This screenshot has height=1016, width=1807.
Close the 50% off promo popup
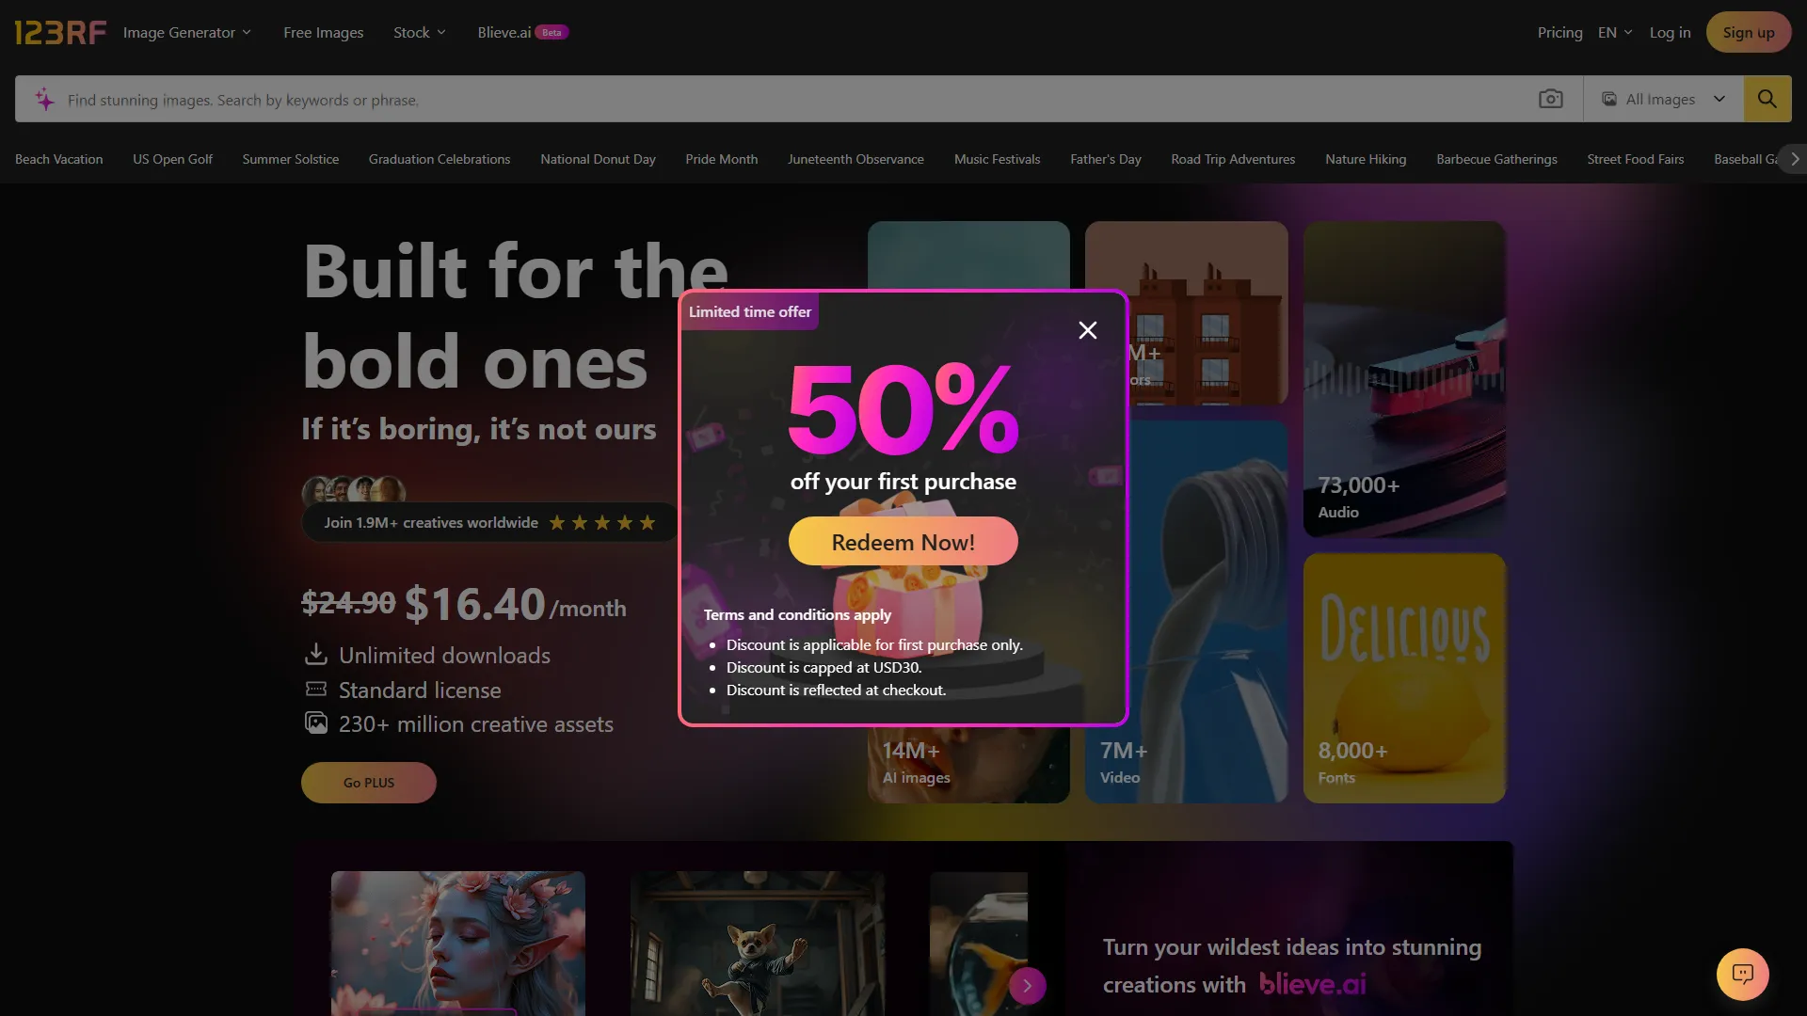1088,330
